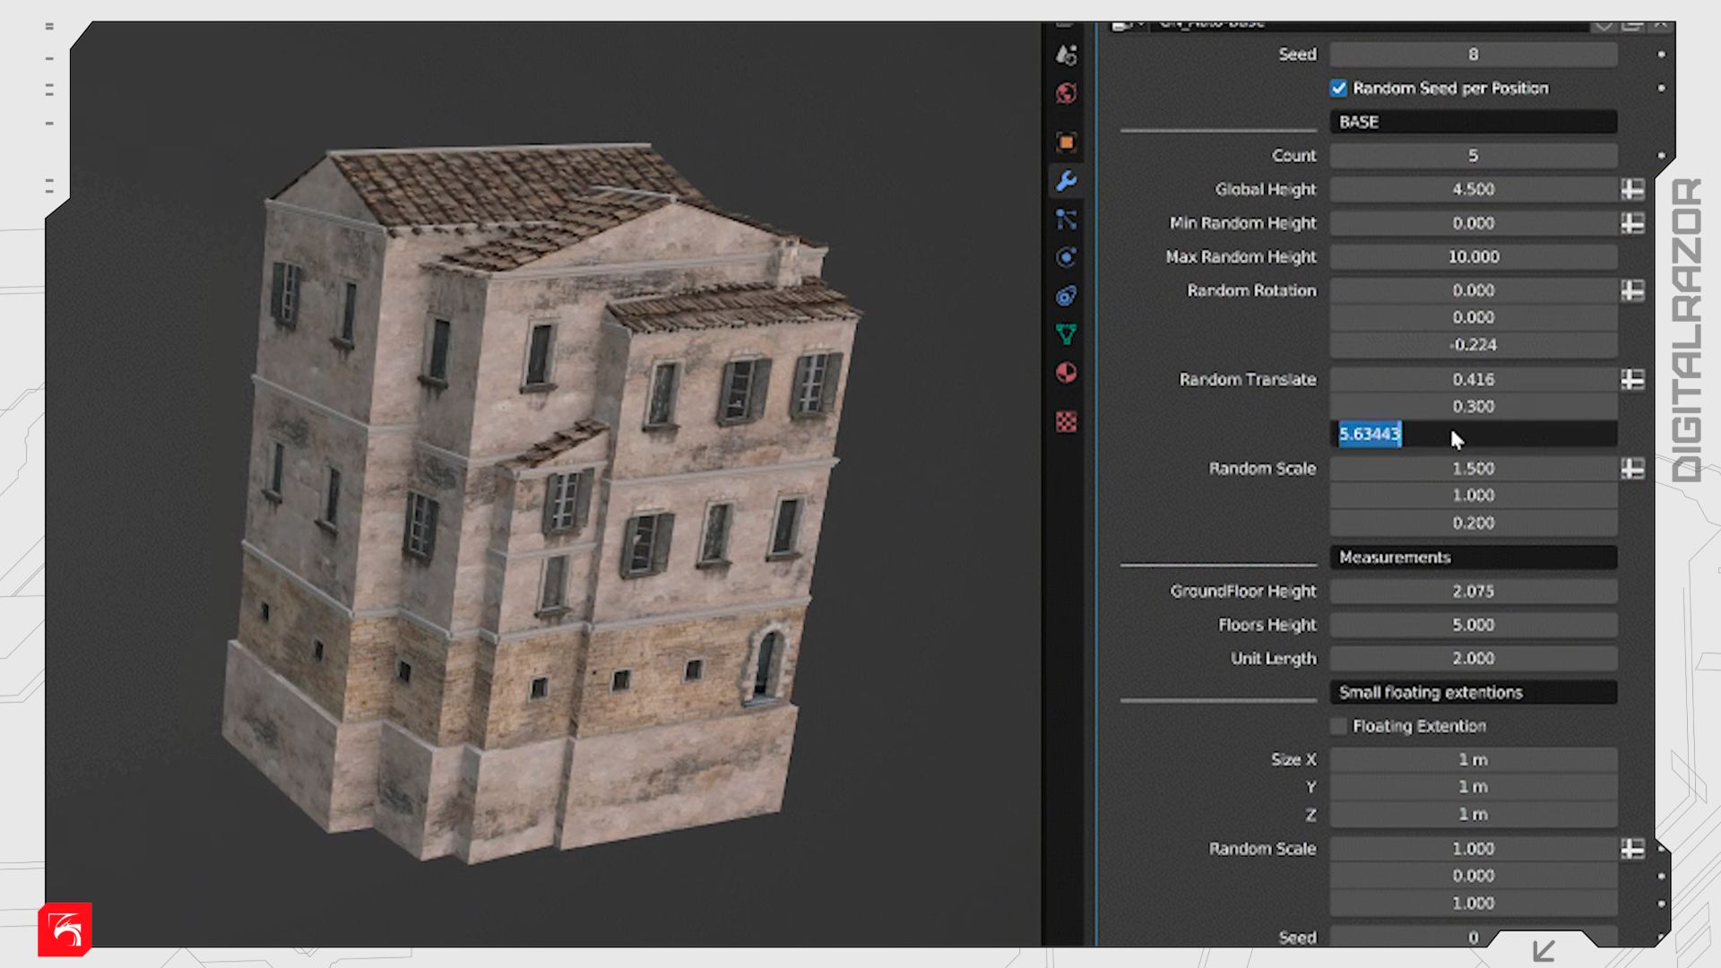Click Unit Length value 2.000
Screen dimensions: 1721x968
pyautogui.click(x=1473, y=659)
